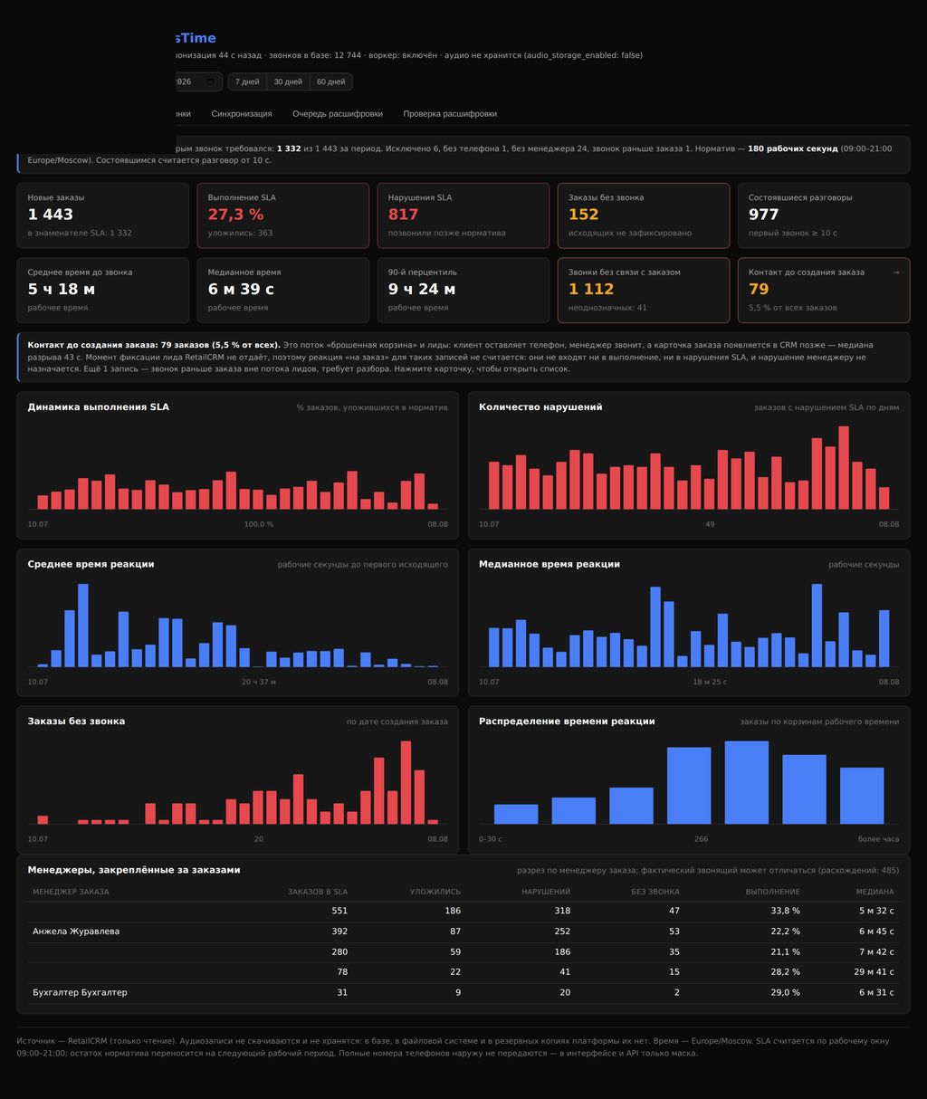Click the 33,8 % fulfilment cell
The image size is (927, 1099).
point(786,911)
